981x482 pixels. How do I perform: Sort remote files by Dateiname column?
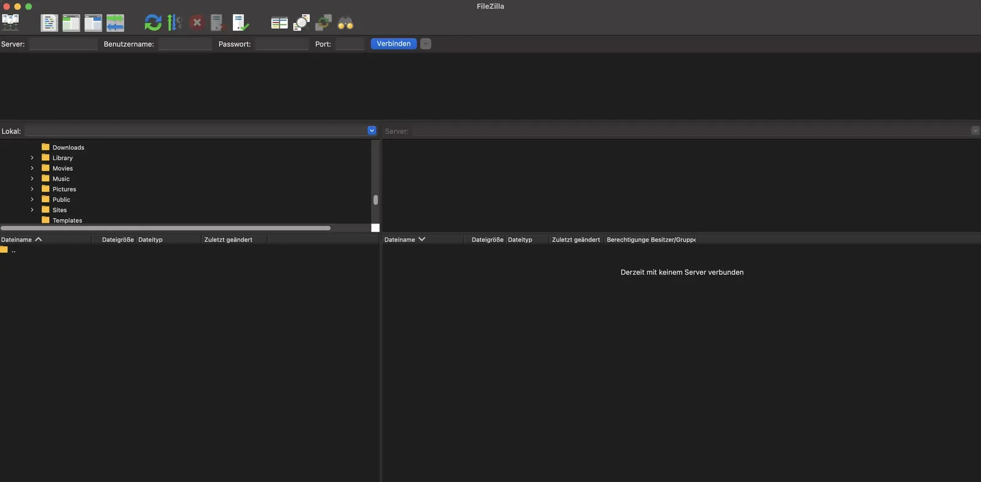pyautogui.click(x=423, y=239)
